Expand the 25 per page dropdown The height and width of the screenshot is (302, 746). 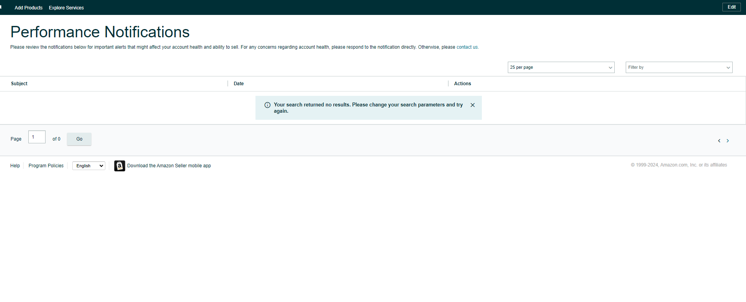561,67
